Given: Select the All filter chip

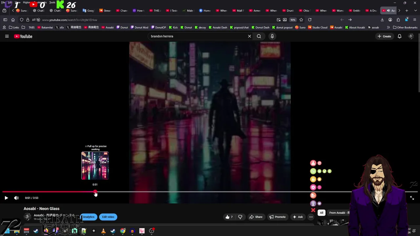Looking at the screenshot, I should coord(322,213).
